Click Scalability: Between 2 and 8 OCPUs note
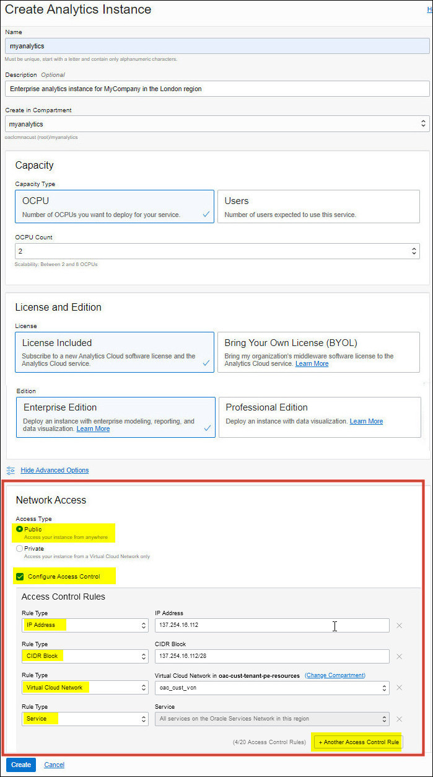 coord(56,264)
